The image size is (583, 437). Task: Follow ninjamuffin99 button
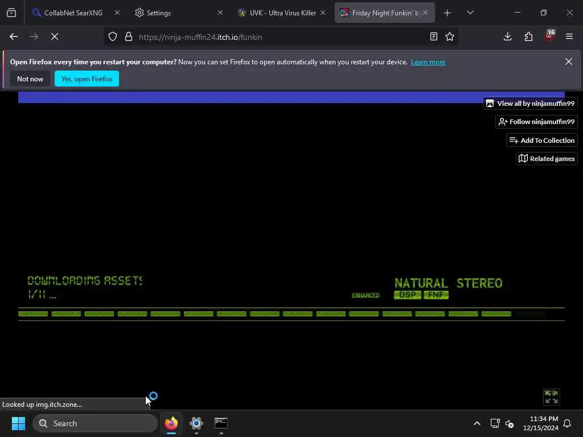536,122
